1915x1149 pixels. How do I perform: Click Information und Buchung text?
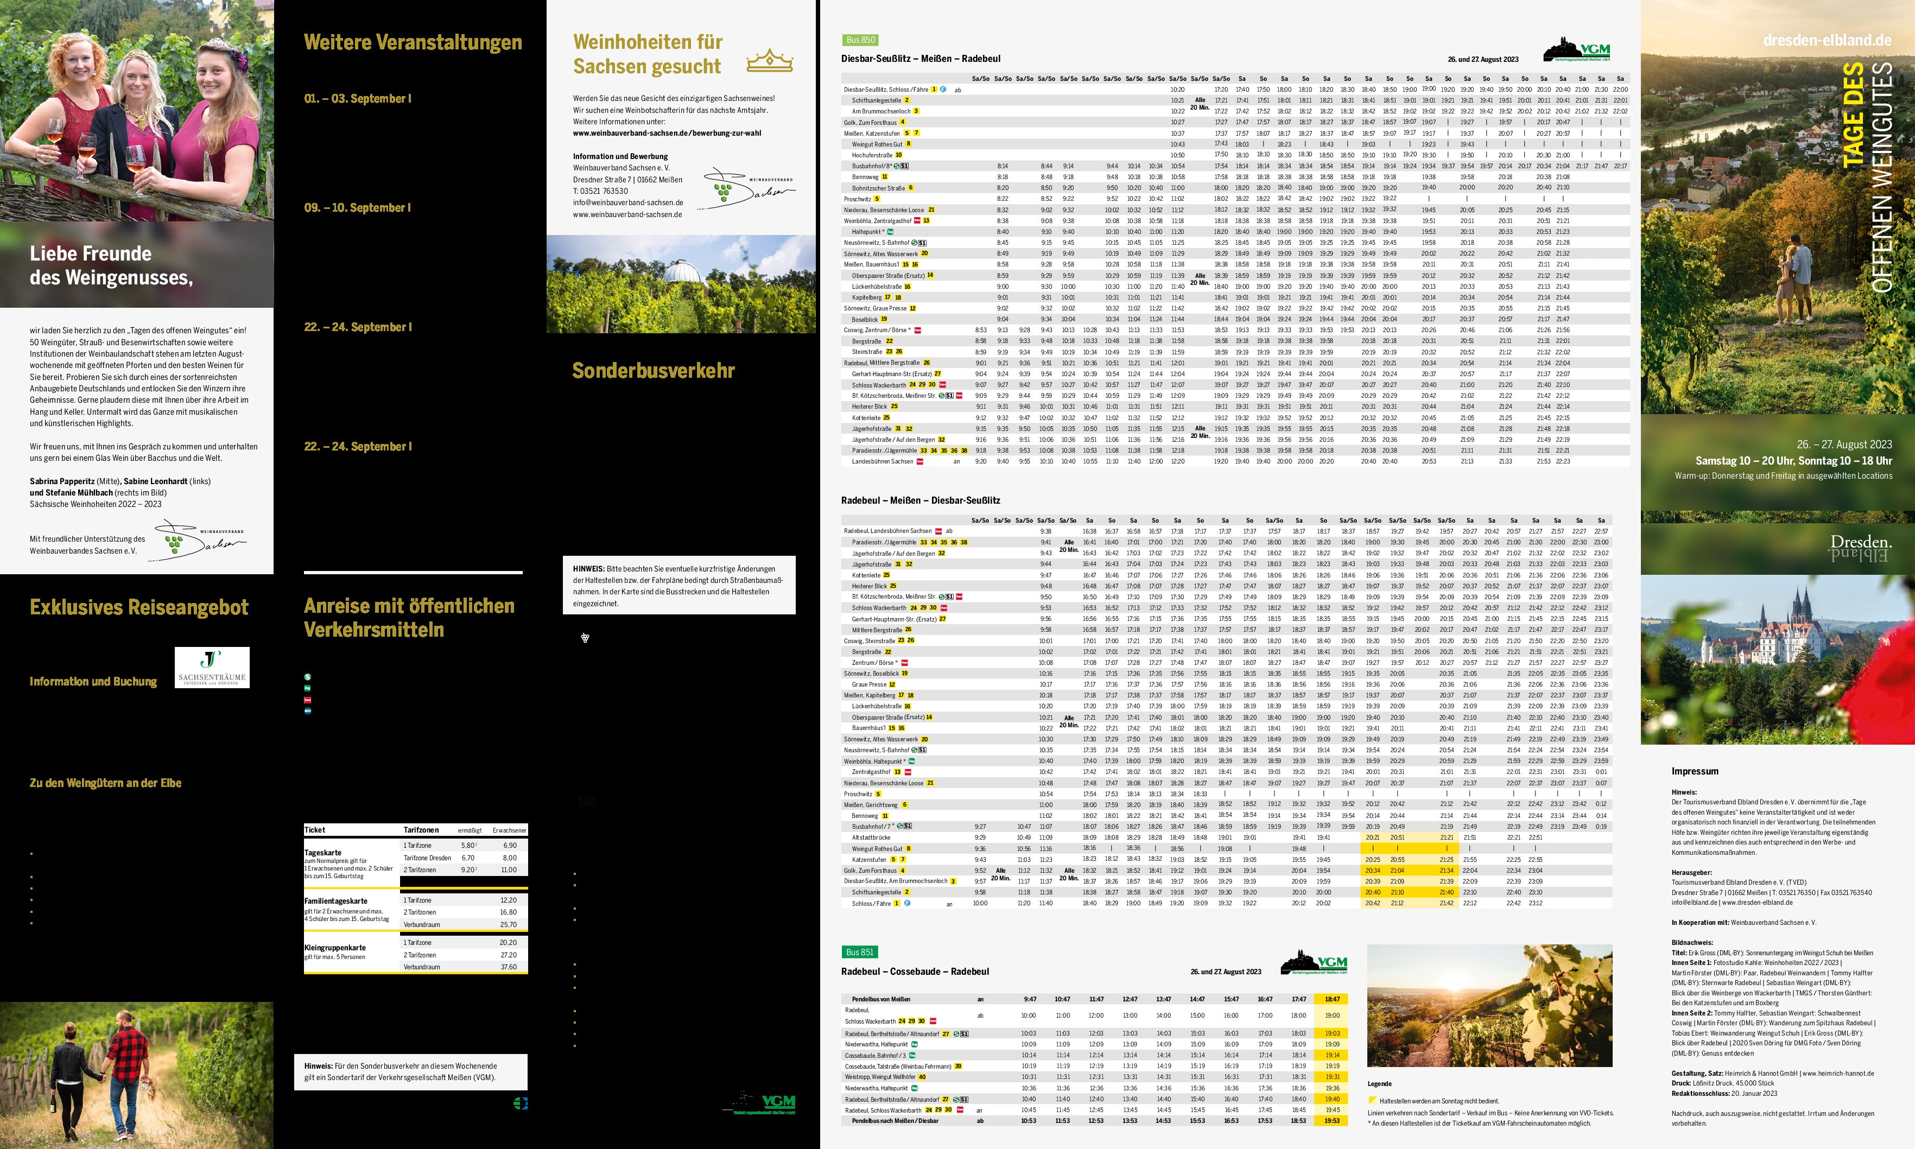93,681
